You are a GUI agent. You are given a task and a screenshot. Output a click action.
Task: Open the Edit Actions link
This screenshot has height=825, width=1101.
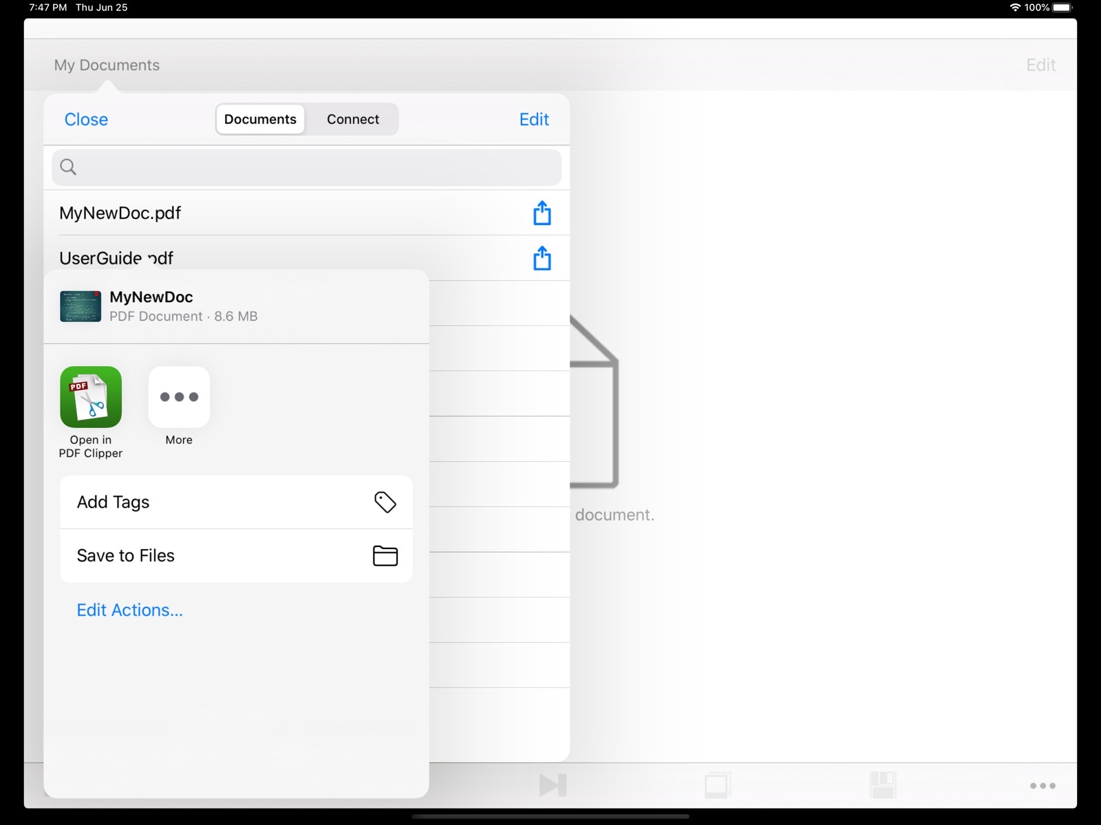click(x=130, y=610)
